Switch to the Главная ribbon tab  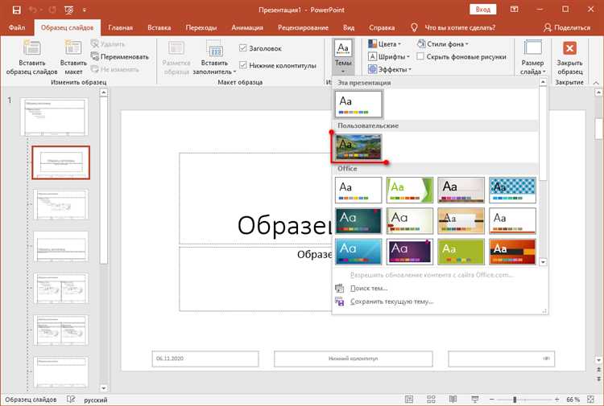pos(120,27)
